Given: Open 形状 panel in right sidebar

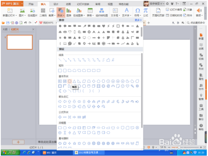Looking at the screenshot, I should coord(201,67).
